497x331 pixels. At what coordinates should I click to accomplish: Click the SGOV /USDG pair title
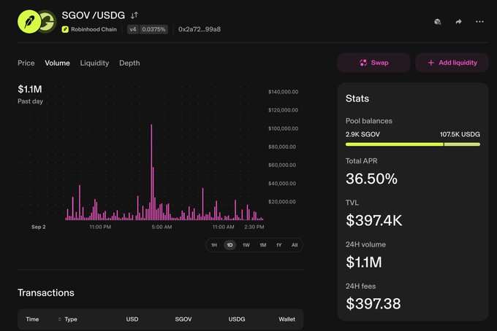[94, 15]
